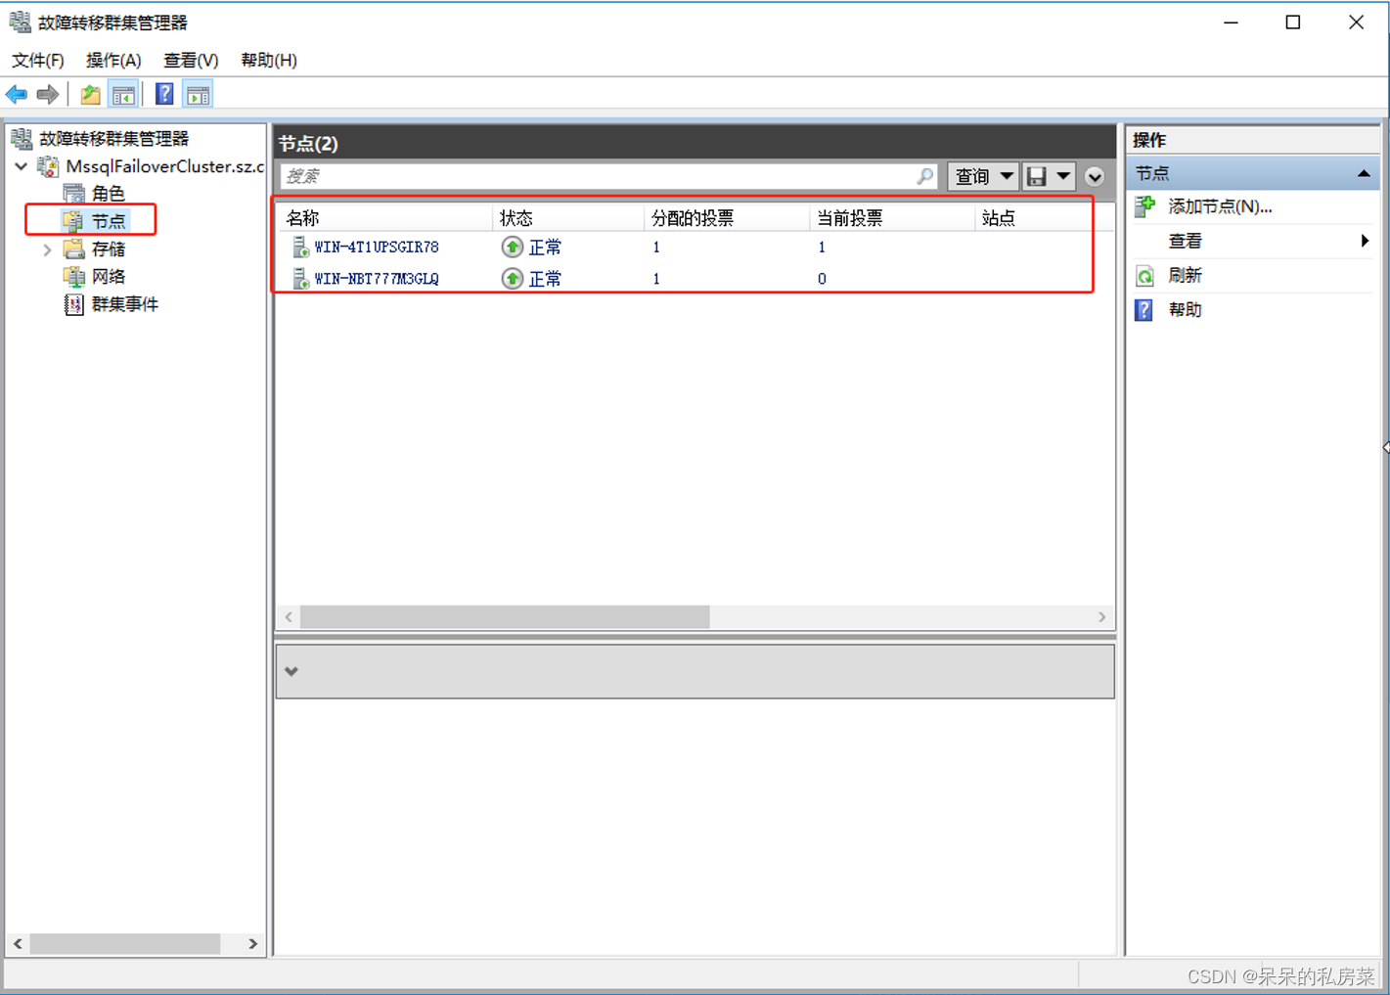Select 存储 in the tree
The image size is (1390, 995).
click(108, 249)
